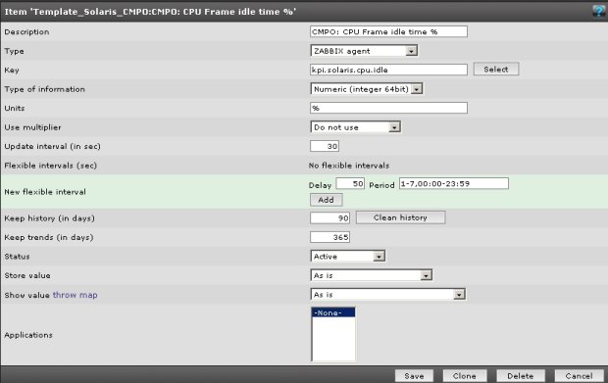Click the Keep history days field
The width and height of the screenshot is (608, 383).
pyautogui.click(x=329, y=218)
